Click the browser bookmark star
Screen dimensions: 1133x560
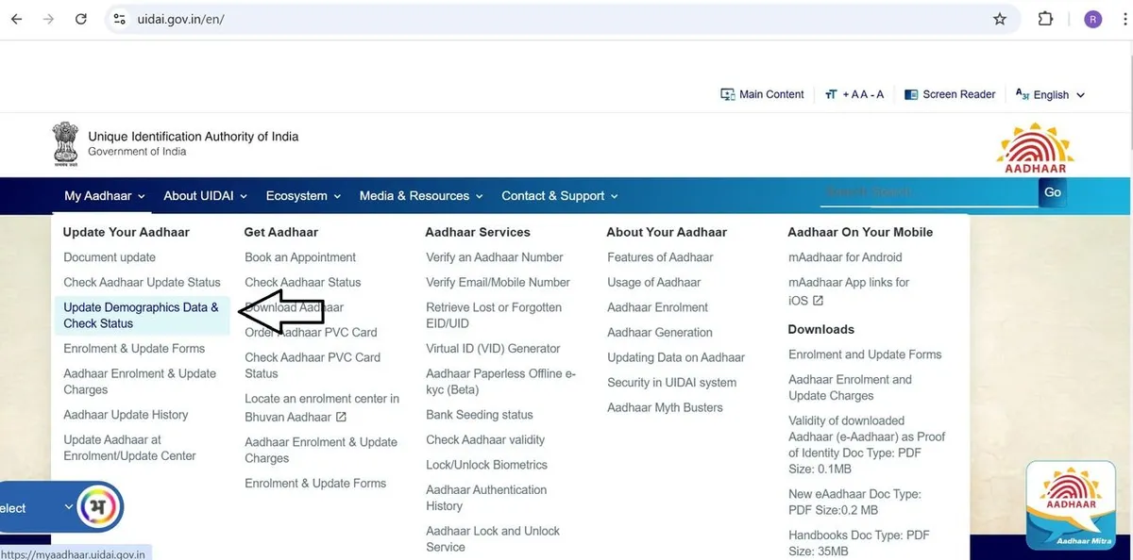tap(1000, 18)
